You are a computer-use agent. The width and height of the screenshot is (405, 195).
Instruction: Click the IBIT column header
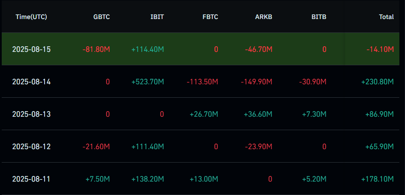(x=157, y=17)
